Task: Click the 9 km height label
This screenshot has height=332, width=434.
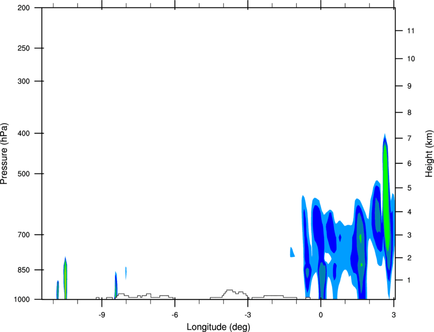Action: point(409,86)
